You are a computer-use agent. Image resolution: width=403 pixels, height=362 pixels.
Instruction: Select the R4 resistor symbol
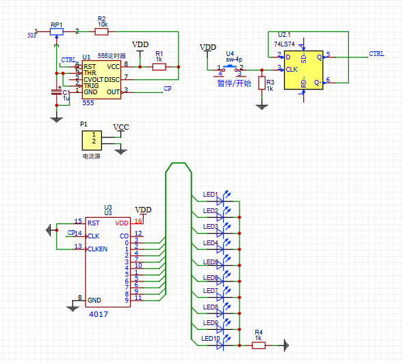click(x=259, y=346)
